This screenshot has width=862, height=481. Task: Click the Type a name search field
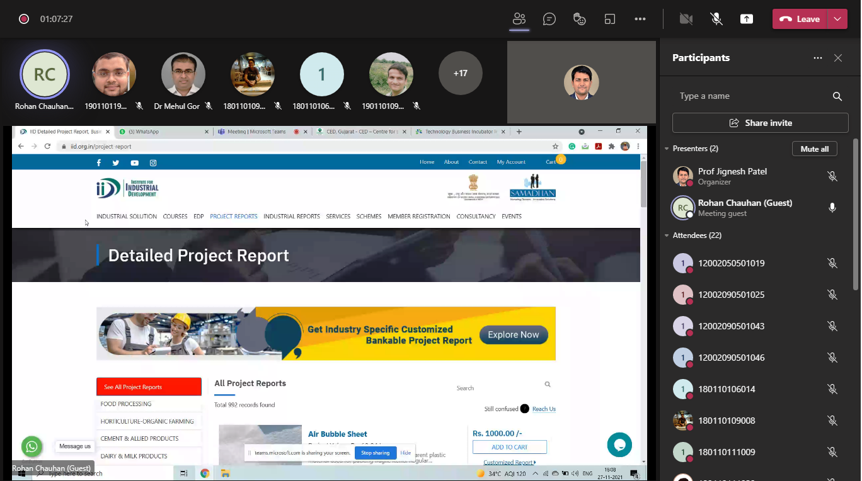750,96
